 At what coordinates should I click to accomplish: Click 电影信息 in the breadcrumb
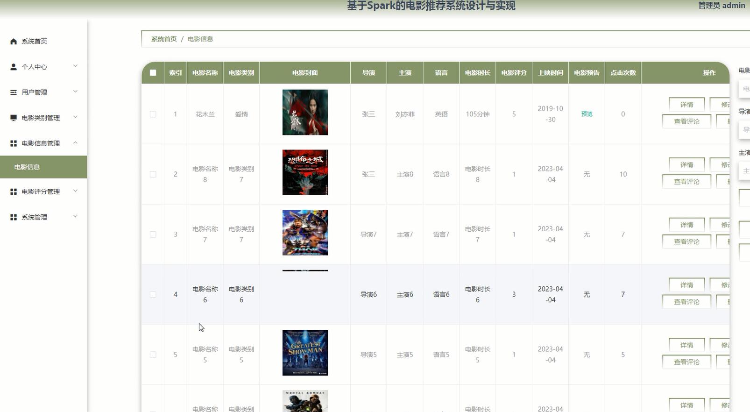(200, 39)
